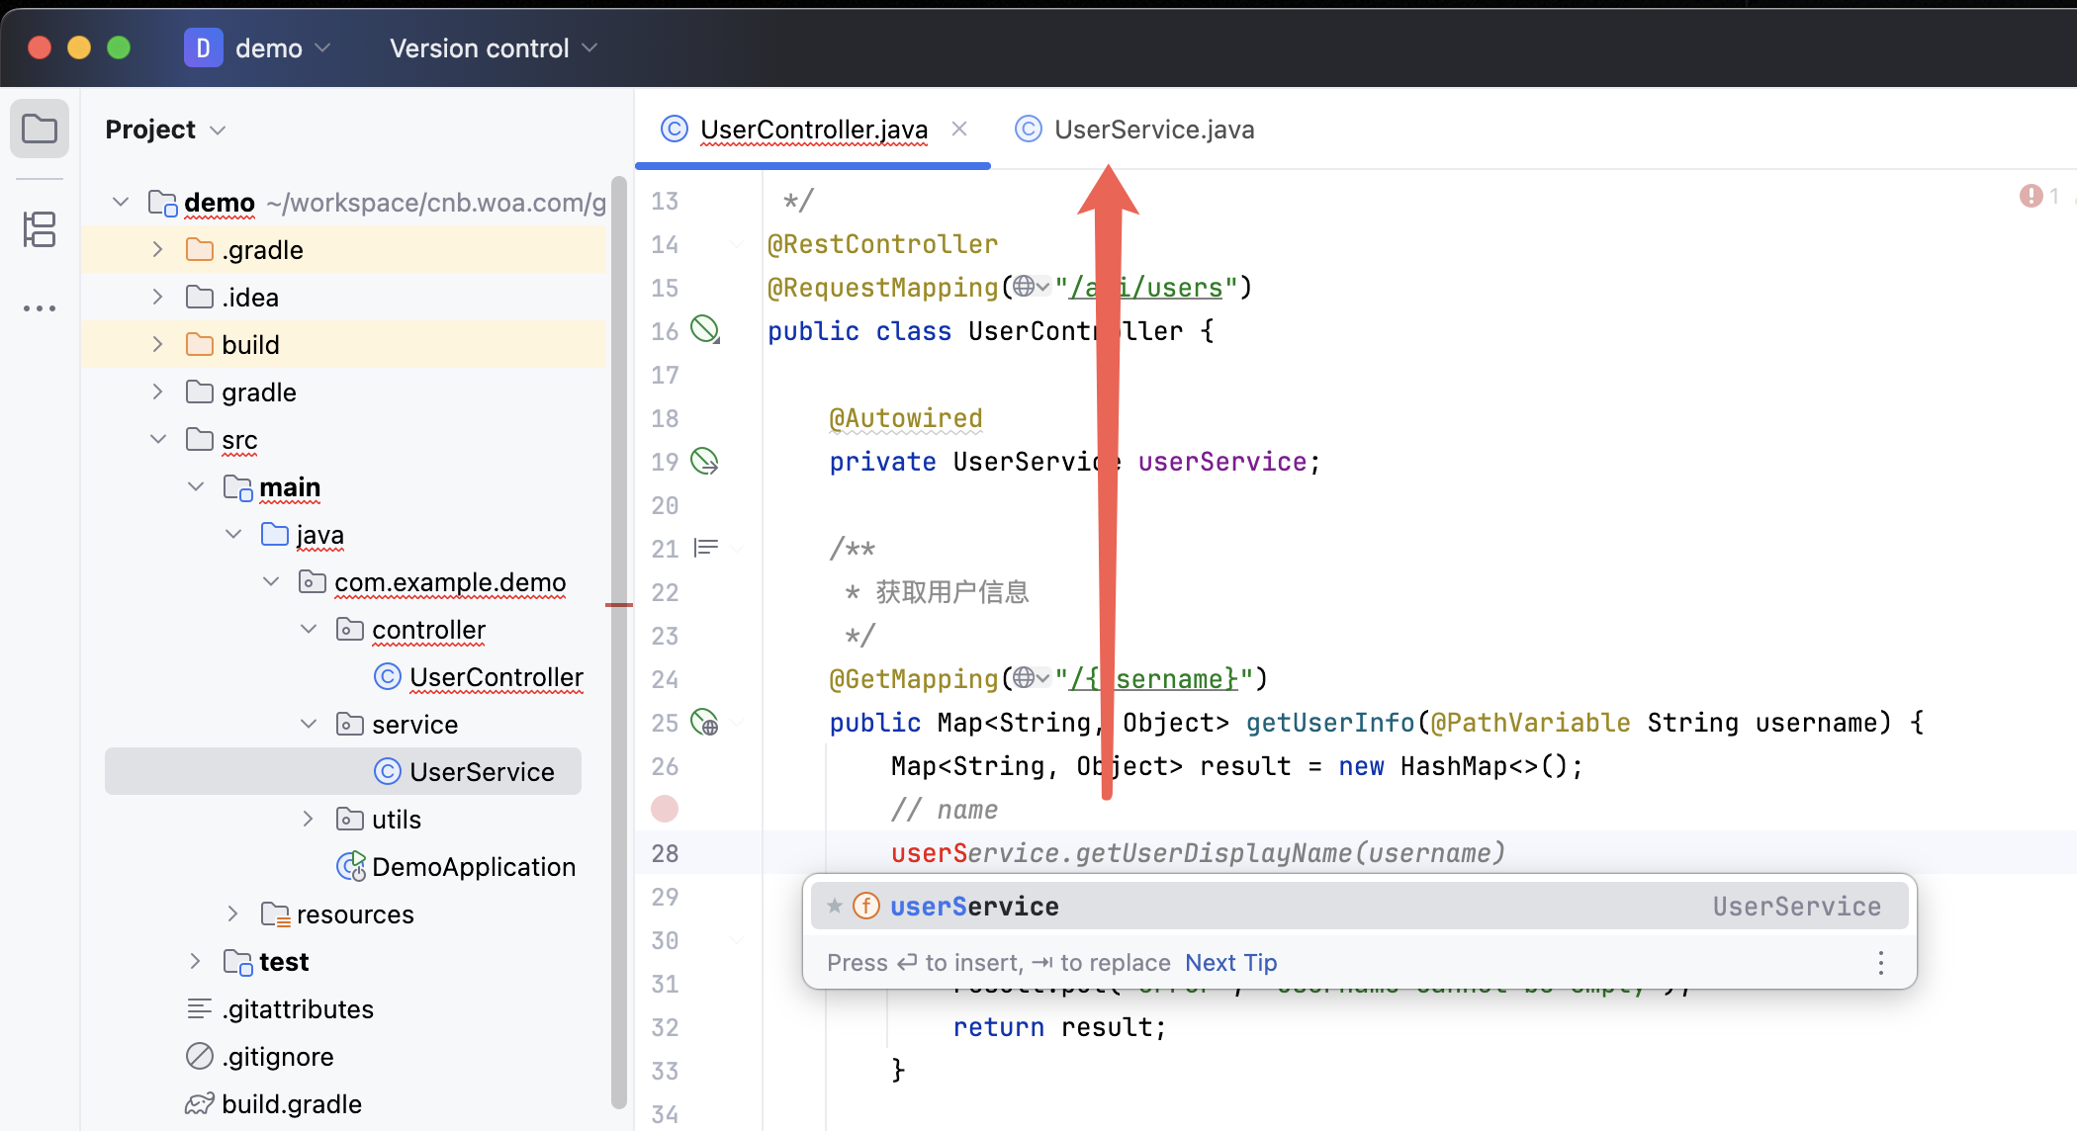This screenshot has width=2077, height=1131.
Task: Open the Project tool window folder icon
Action: (40, 129)
